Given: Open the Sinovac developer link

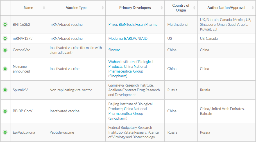Looking at the screenshot, I should pyautogui.click(x=114, y=50).
